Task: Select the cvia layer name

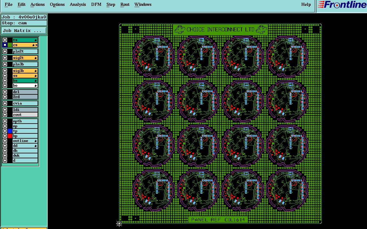Action: tap(25, 103)
